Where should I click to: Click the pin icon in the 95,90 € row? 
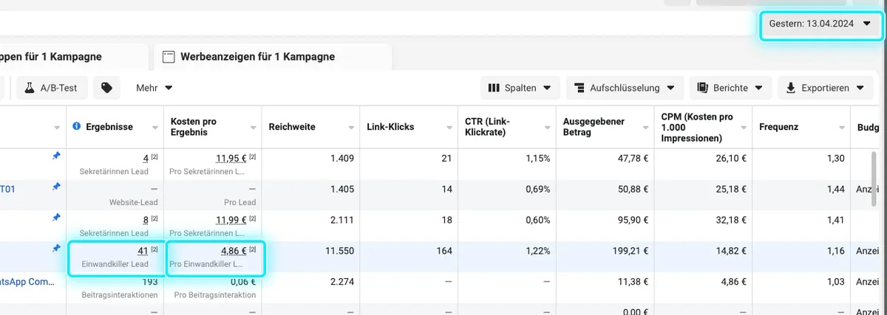(x=57, y=218)
